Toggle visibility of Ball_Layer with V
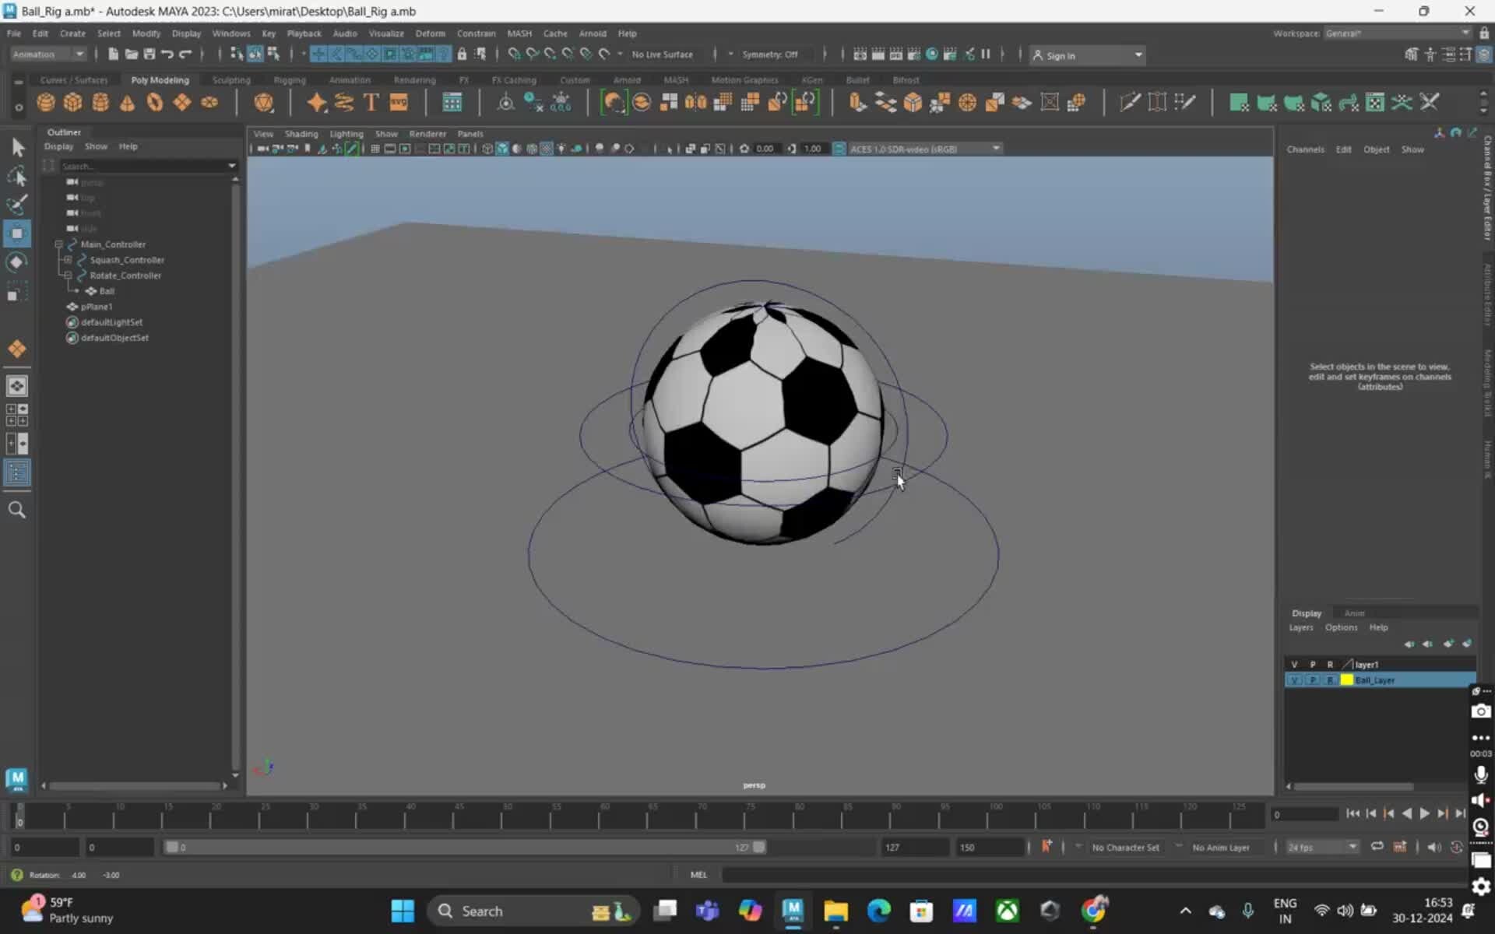 pos(1295,679)
